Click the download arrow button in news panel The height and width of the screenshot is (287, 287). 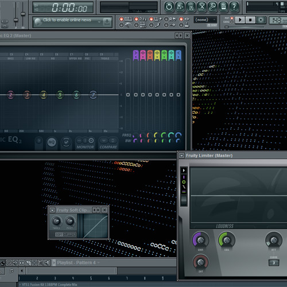pyautogui.click(x=107, y=22)
